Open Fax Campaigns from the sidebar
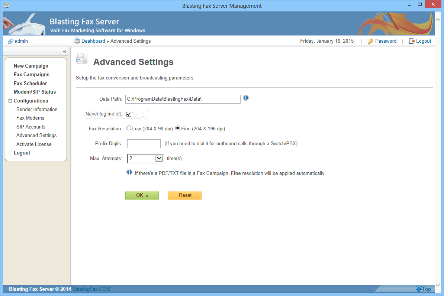The image size is (444, 296). coord(32,74)
